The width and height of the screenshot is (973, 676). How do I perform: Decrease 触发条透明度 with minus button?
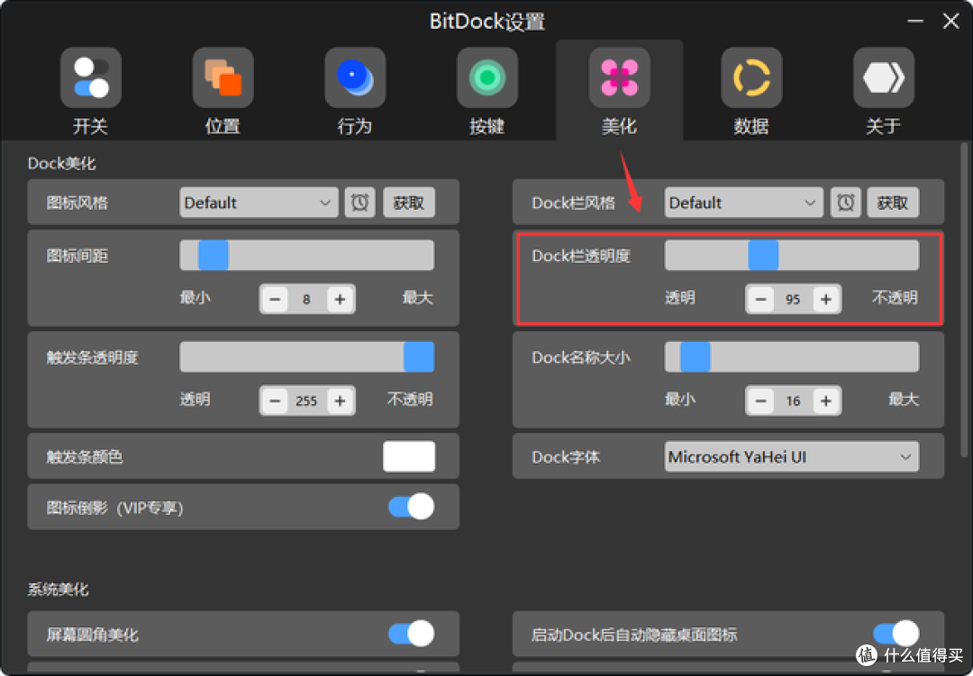[x=275, y=401]
